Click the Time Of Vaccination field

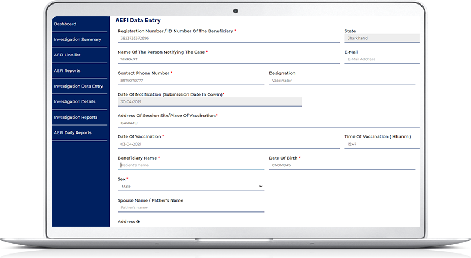click(x=381, y=145)
